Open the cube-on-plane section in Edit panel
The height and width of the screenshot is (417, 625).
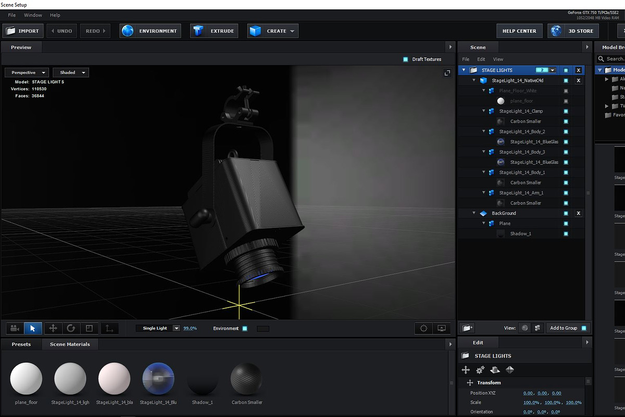[x=495, y=370]
